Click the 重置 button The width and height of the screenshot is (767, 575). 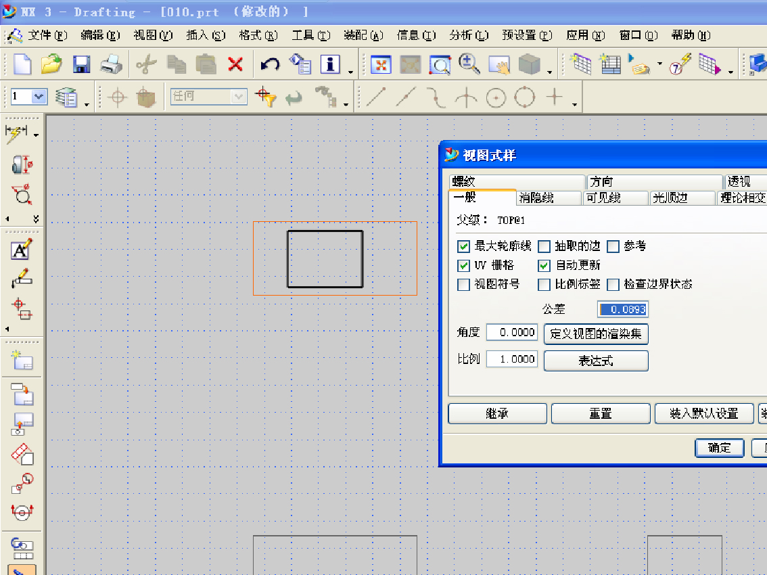click(601, 413)
